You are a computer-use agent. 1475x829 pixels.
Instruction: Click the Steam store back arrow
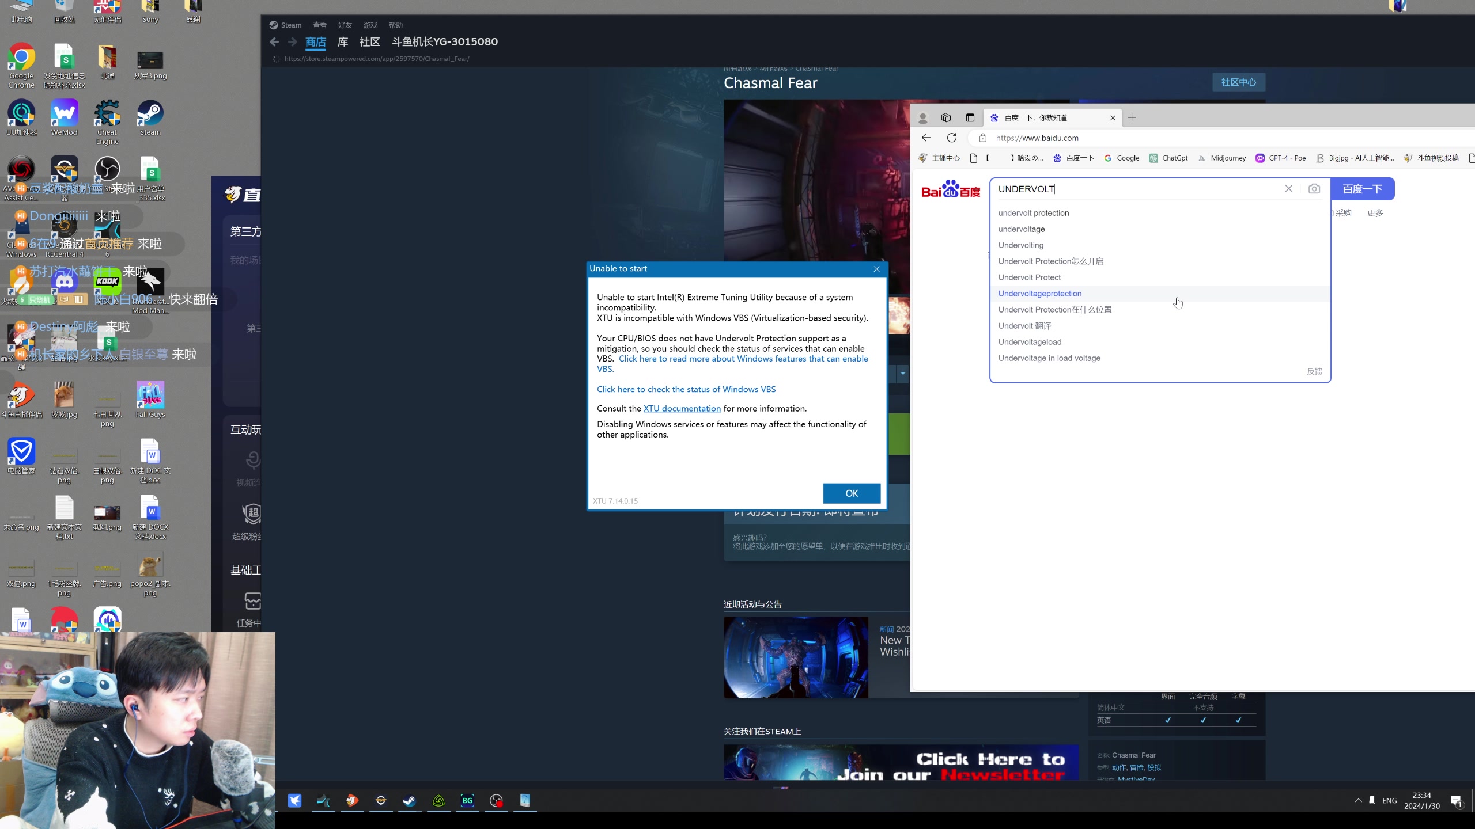click(x=274, y=42)
